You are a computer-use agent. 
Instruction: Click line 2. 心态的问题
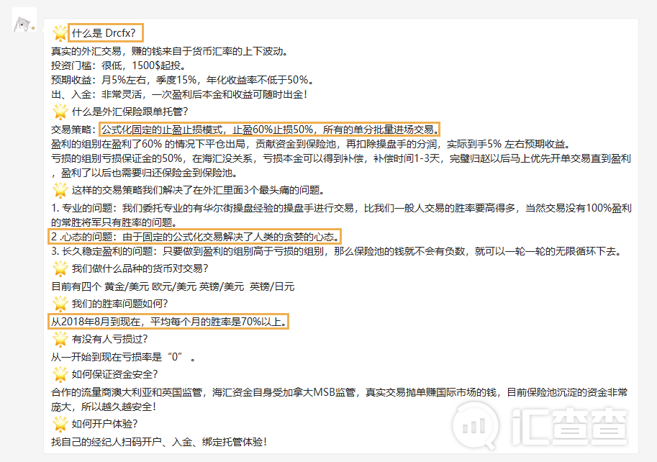click(x=195, y=237)
